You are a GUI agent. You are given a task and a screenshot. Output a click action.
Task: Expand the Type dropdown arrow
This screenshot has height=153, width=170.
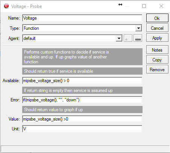(138, 28)
